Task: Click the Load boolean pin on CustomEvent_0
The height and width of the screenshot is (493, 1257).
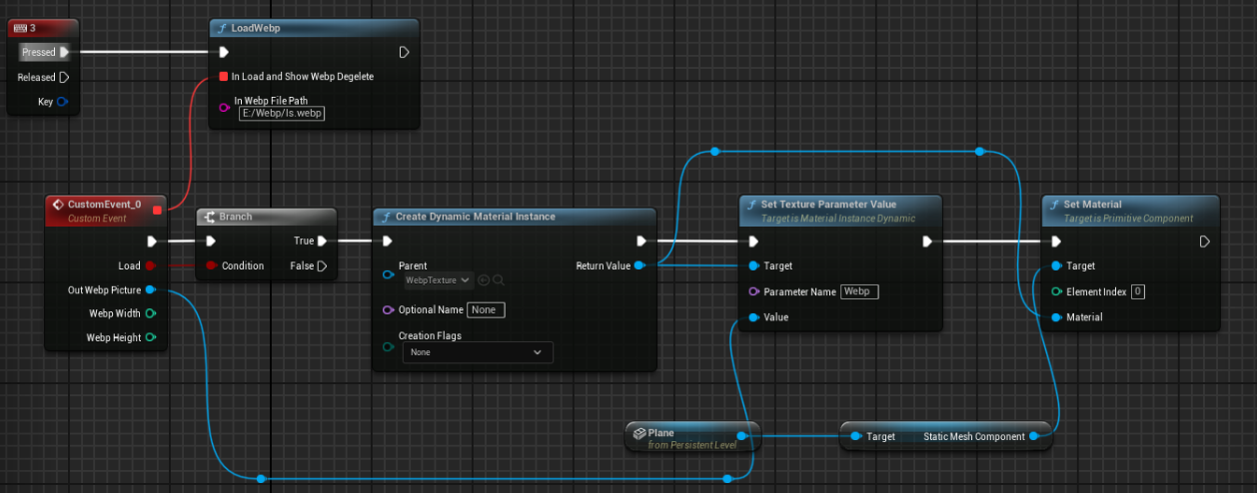Action: coord(150,265)
